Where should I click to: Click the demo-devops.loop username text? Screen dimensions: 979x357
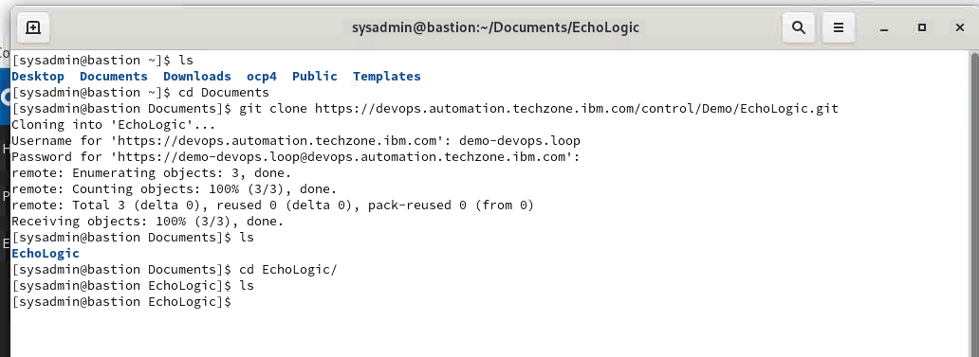coord(520,141)
